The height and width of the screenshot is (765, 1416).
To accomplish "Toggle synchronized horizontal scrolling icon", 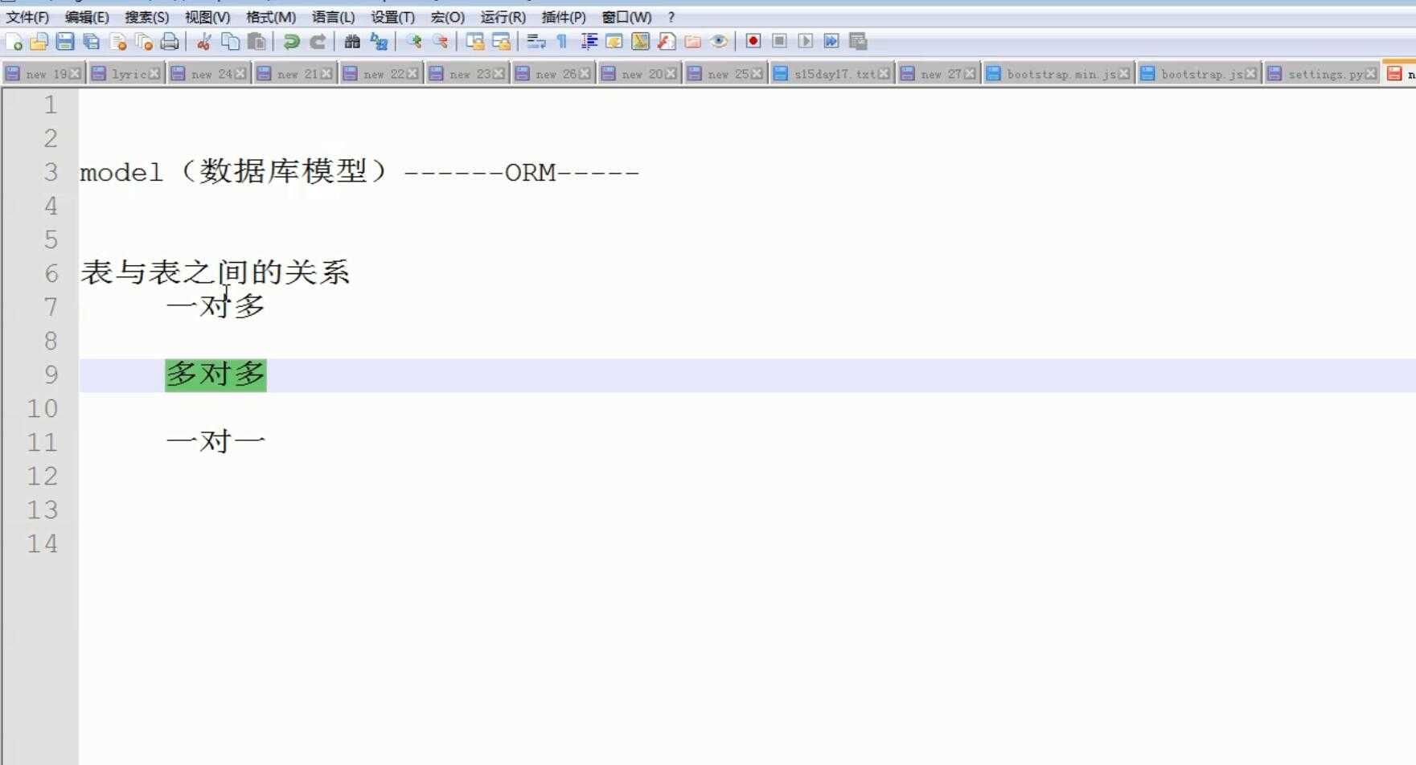I will [501, 42].
